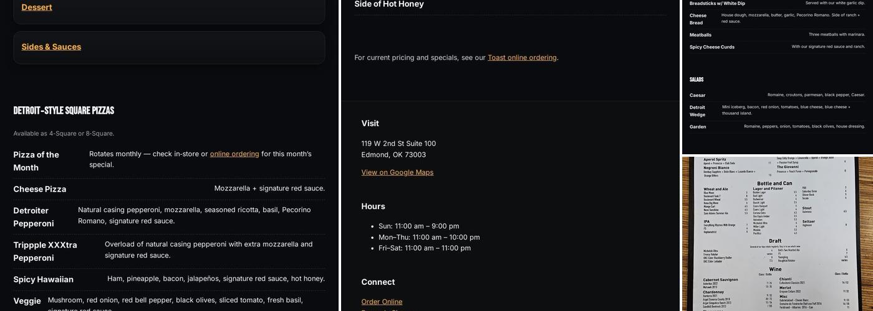
Task: Open the online ordering link for monthly special
Action: point(234,154)
